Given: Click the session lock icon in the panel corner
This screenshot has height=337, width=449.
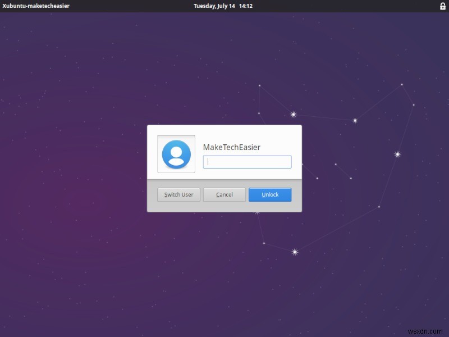Looking at the screenshot, I should 443,6.
